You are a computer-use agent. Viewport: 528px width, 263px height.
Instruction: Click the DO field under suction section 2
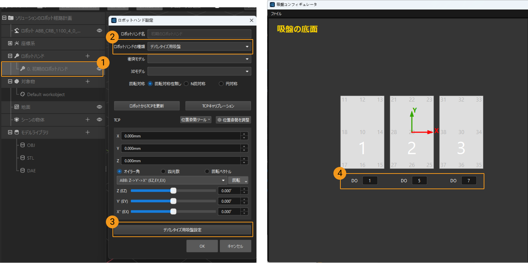pos(419,180)
